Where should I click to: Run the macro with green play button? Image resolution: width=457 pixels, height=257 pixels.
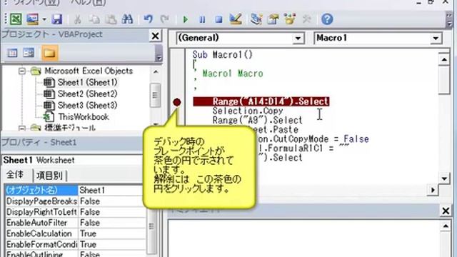pos(186,19)
